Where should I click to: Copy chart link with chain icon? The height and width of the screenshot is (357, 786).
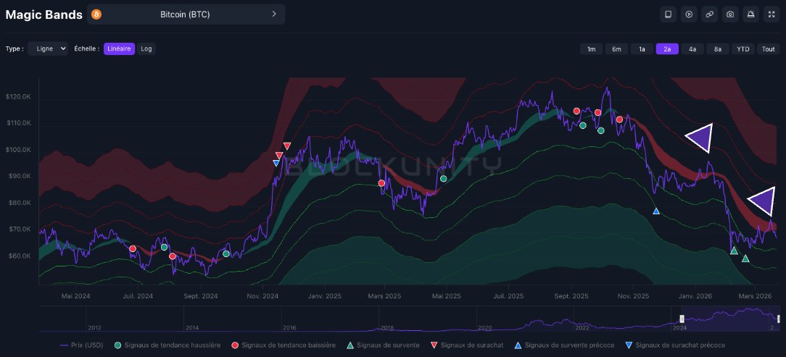coord(710,14)
